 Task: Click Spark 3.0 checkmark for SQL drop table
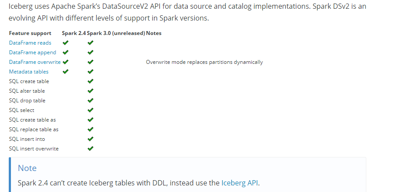click(x=90, y=101)
